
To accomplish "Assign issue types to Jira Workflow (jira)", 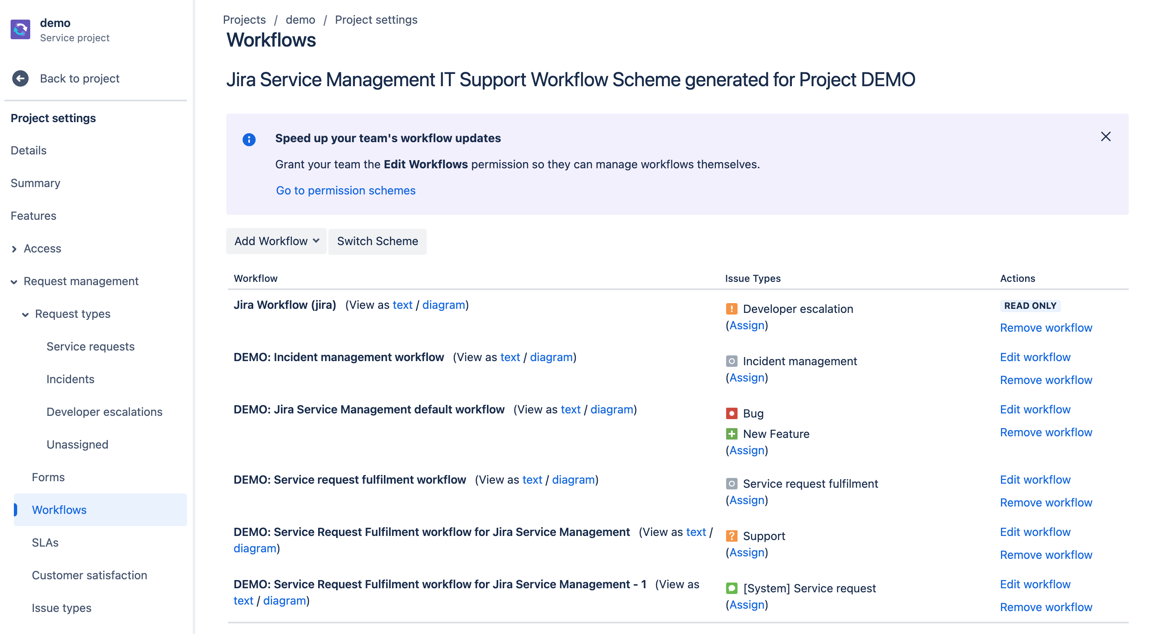I will click(747, 325).
